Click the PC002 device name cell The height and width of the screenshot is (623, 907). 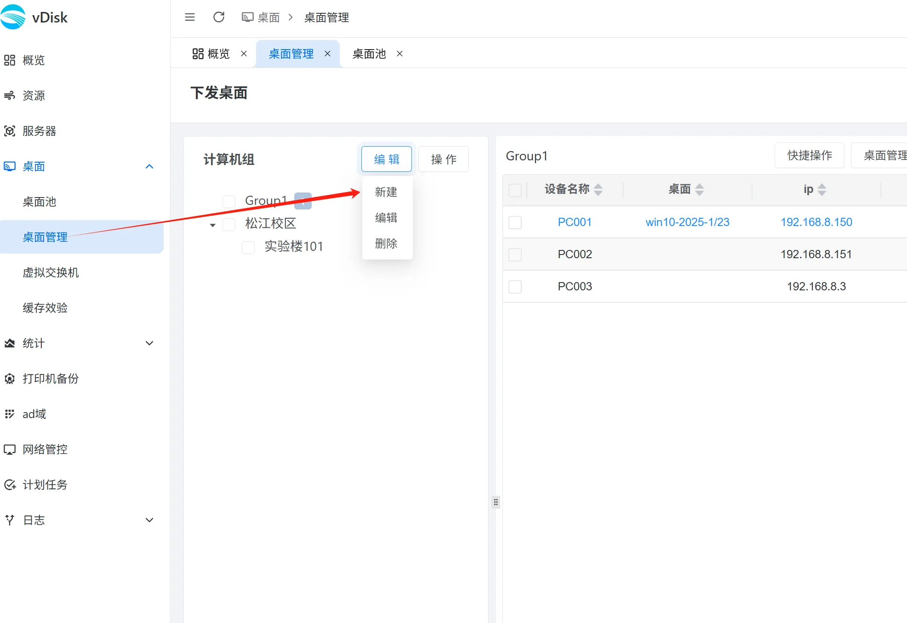pos(575,255)
